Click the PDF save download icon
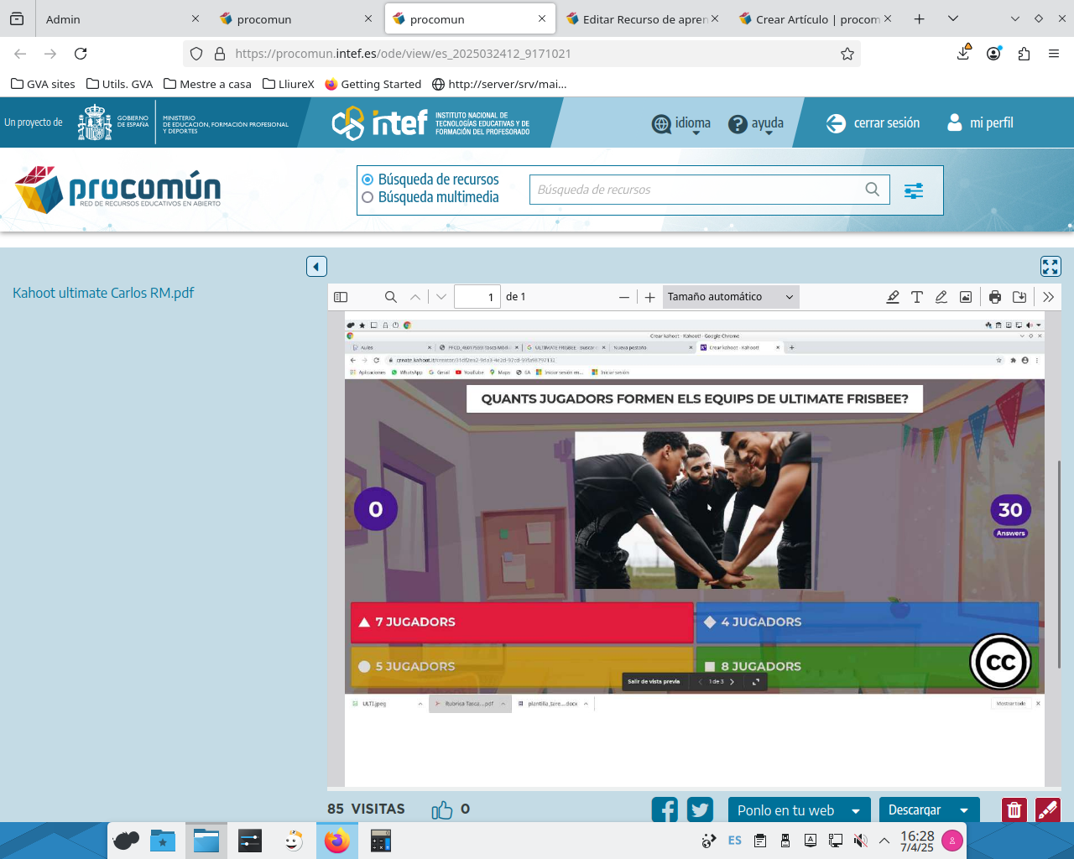The image size is (1074, 859). (x=1019, y=297)
